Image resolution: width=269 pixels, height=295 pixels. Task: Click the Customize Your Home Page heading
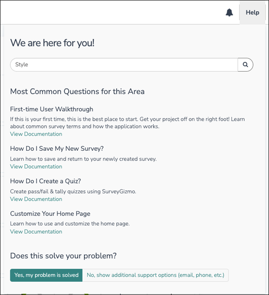[x=50, y=214]
